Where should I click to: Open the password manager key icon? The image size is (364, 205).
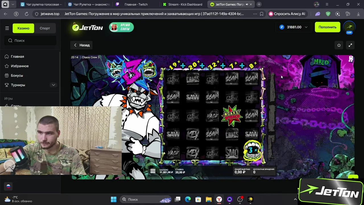click(348, 14)
